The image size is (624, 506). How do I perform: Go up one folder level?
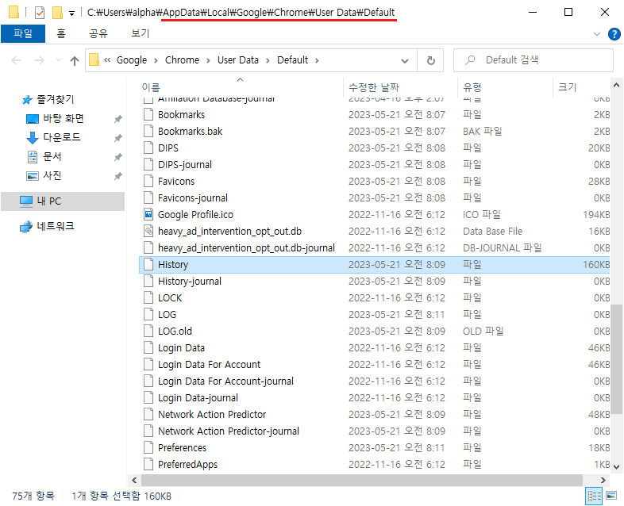tap(75, 60)
